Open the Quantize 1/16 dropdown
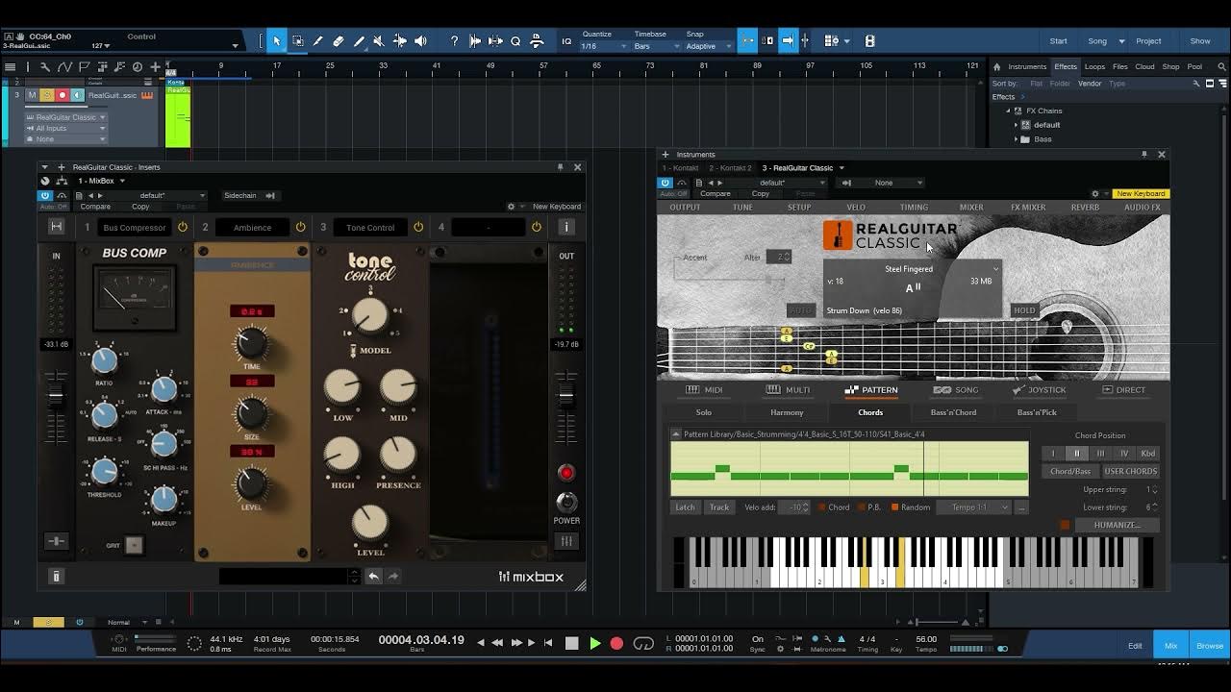Image resolution: width=1231 pixels, height=692 pixels. click(x=604, y=46)
